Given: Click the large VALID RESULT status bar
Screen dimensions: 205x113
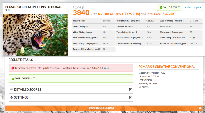Looking at the screenshot, I should click(71, 78).
